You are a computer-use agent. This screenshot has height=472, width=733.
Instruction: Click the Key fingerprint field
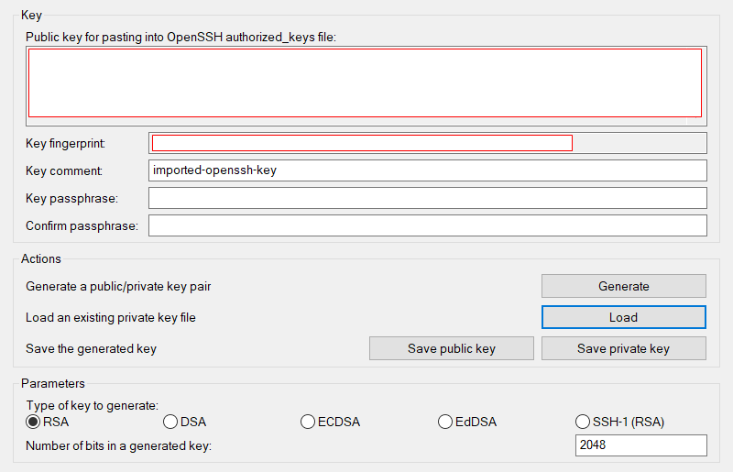[x=427, y=143]
